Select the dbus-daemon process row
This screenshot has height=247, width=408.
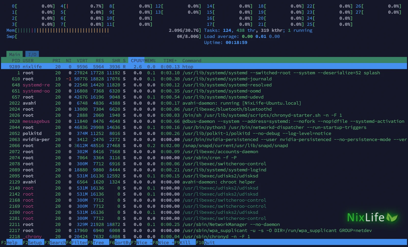204,121
